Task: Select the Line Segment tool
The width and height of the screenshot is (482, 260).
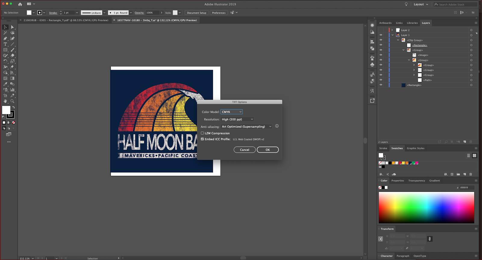Action: coord(12,44)
